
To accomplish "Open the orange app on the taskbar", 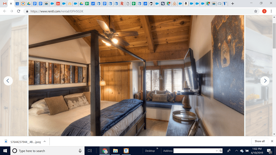I will pos(126,151).
